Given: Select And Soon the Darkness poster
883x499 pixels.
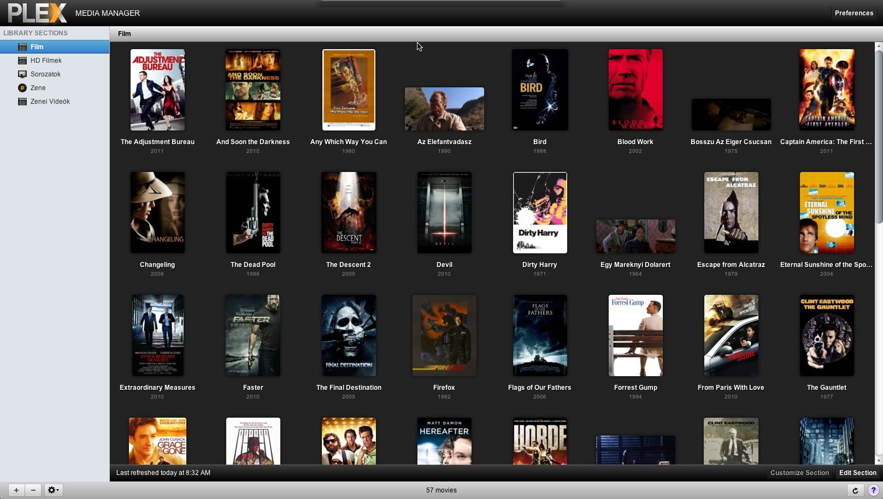Looking at the screenshot, I should [x=253, y=90].
